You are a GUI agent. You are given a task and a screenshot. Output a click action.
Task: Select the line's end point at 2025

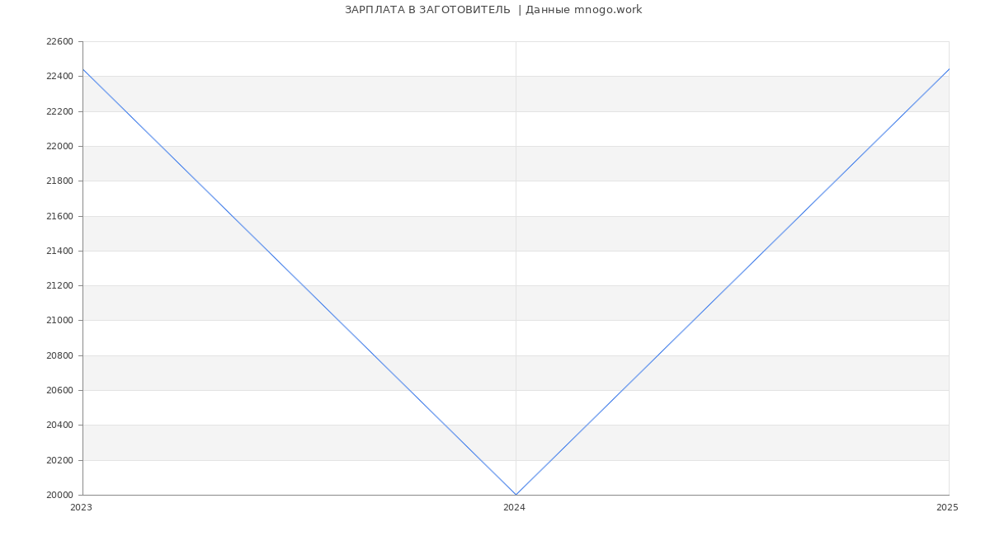point(949,69)
